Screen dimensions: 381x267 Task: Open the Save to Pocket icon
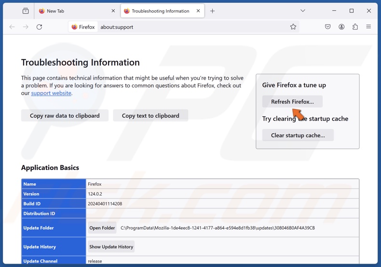tap(328, 27)
